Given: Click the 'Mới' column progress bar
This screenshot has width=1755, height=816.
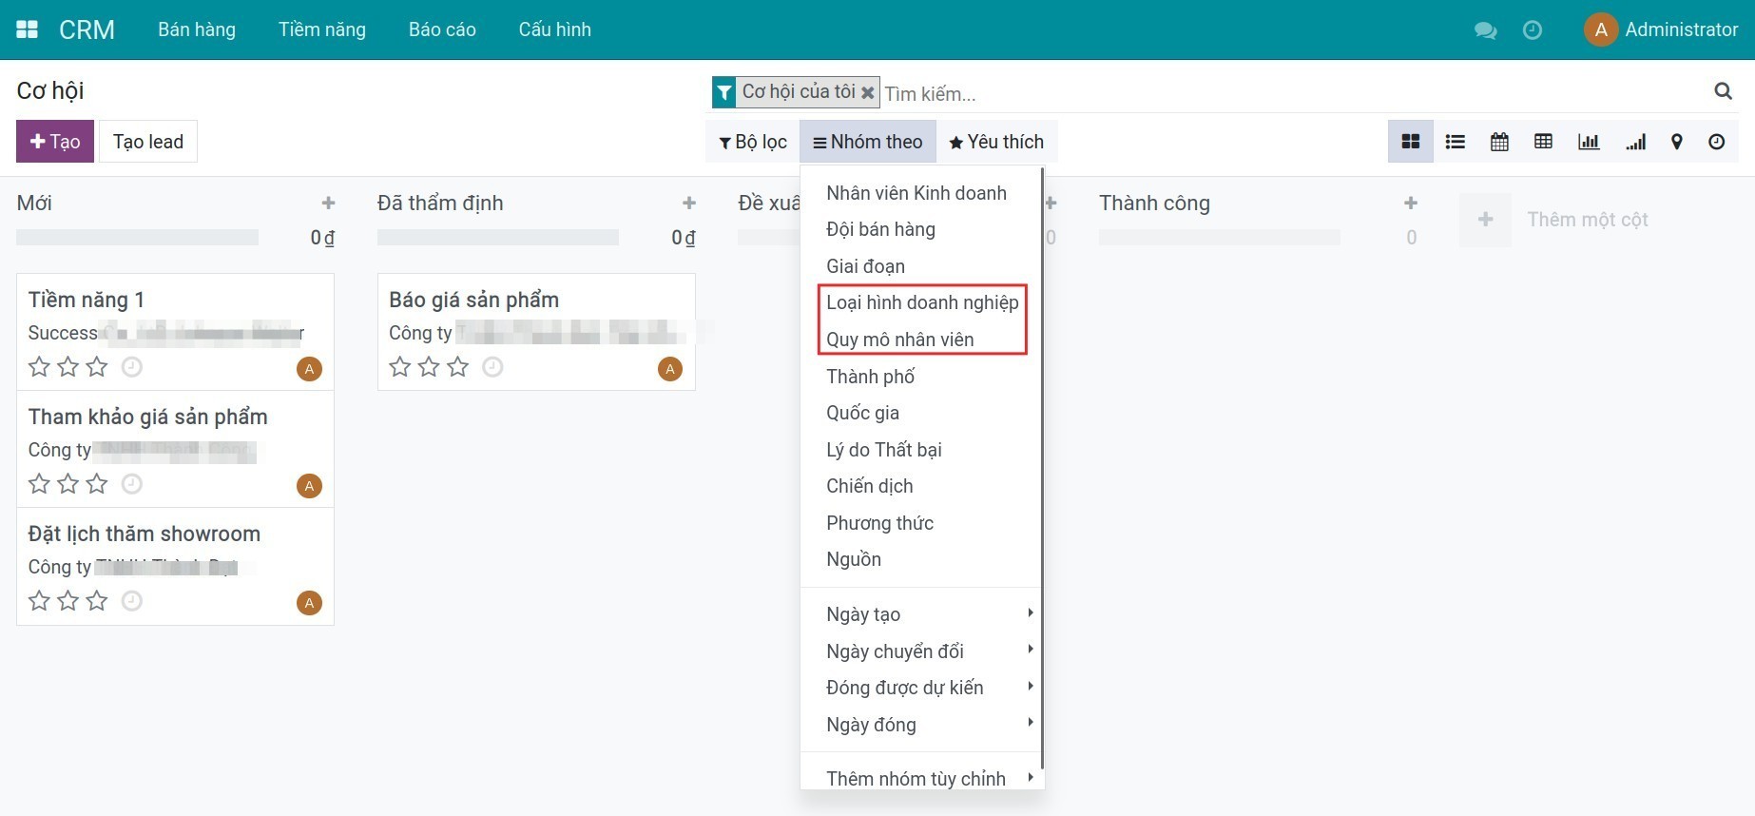Looking at the screenshot, I should (138, 237).
